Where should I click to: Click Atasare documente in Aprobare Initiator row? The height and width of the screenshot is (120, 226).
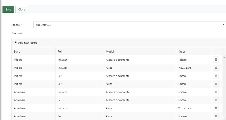point(118,92)
